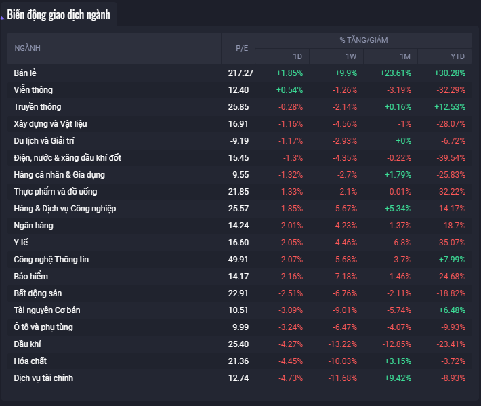The width and height of the screenshot is (481, 406).
Task: Click Bán lẻ P/E value 217.27
Action: pyautogui.click(x=240, y=73)
